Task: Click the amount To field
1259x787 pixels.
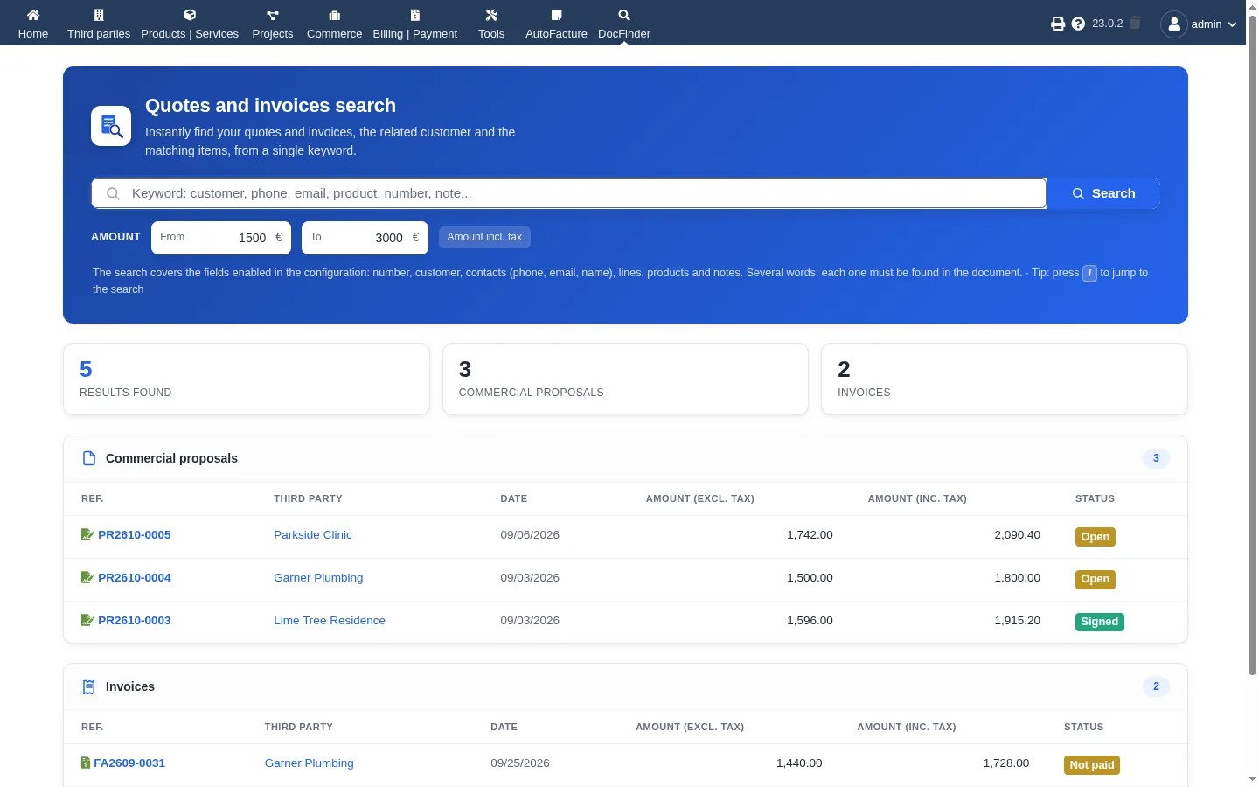Action: (x=365, y=237)
